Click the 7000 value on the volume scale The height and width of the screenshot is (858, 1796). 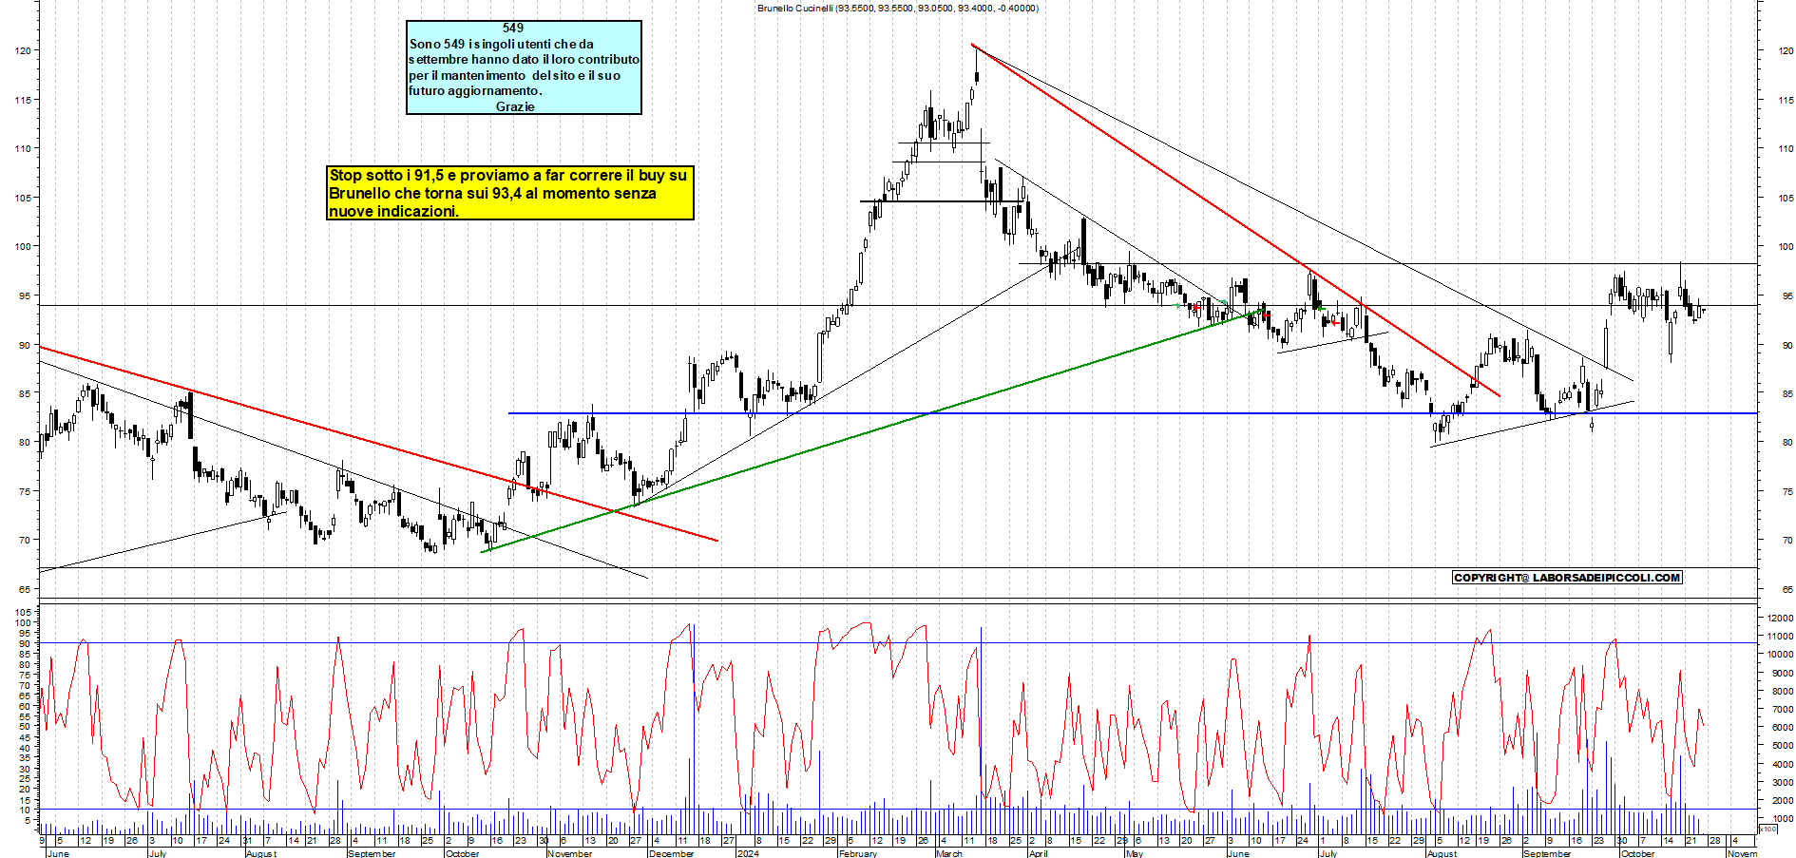tap(1783, 709)
